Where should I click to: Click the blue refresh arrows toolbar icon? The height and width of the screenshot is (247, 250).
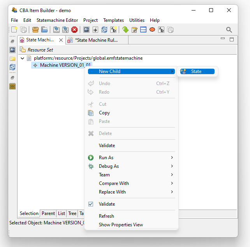tap(104, 30)
